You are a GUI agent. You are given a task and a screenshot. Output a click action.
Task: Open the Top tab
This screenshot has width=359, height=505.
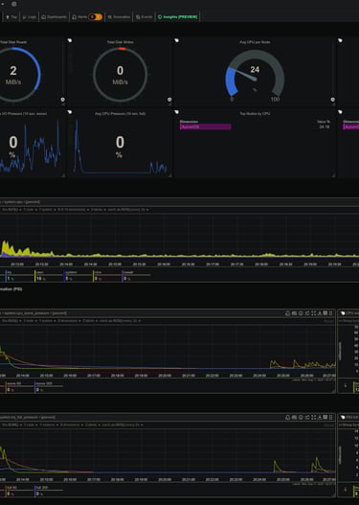pos(11,17)
